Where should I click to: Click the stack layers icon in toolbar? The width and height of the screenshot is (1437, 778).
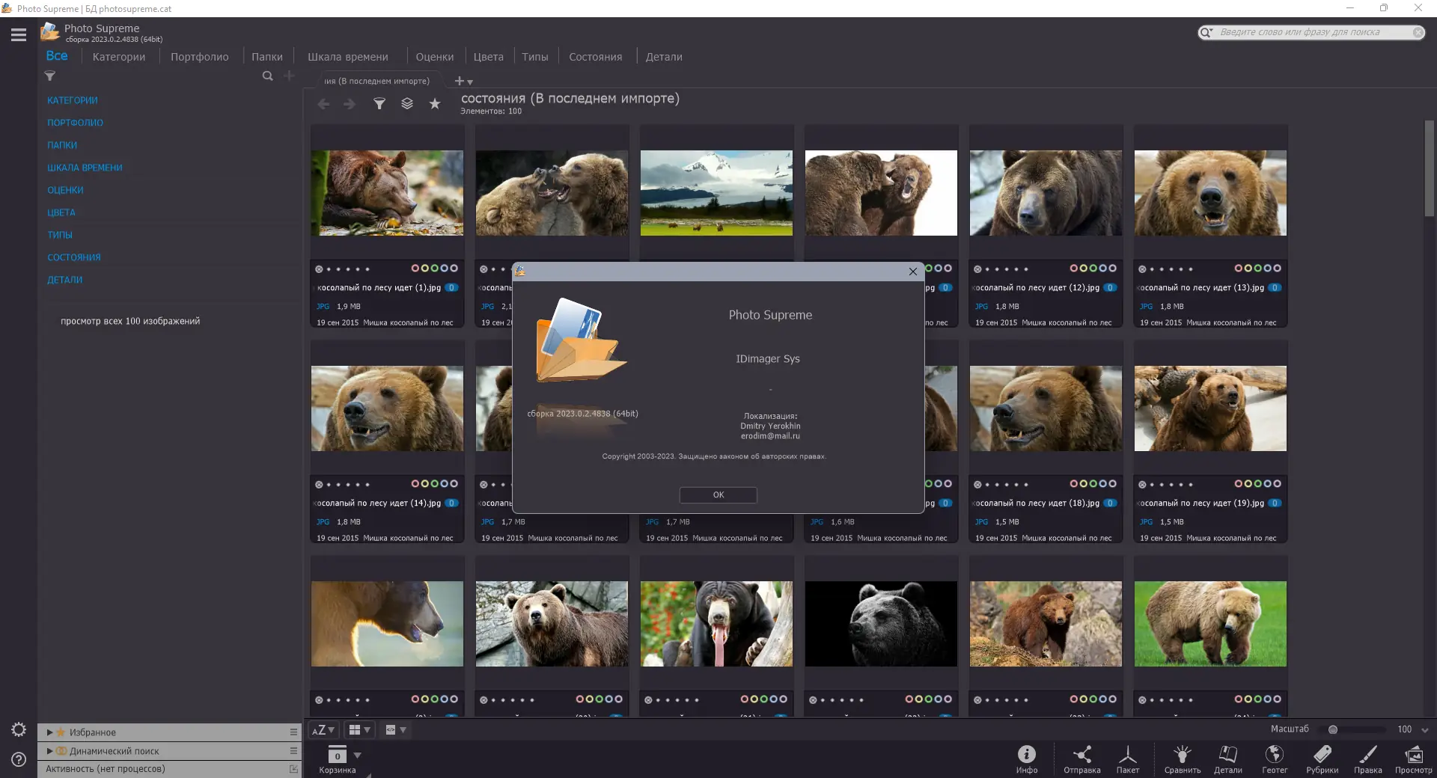[x=407, y=104]
